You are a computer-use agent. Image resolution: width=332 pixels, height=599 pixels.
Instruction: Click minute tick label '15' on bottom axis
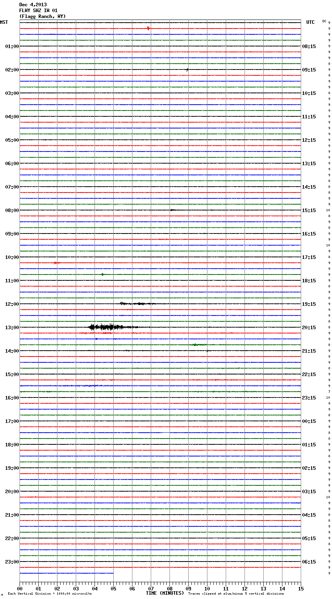coord(301,588)
